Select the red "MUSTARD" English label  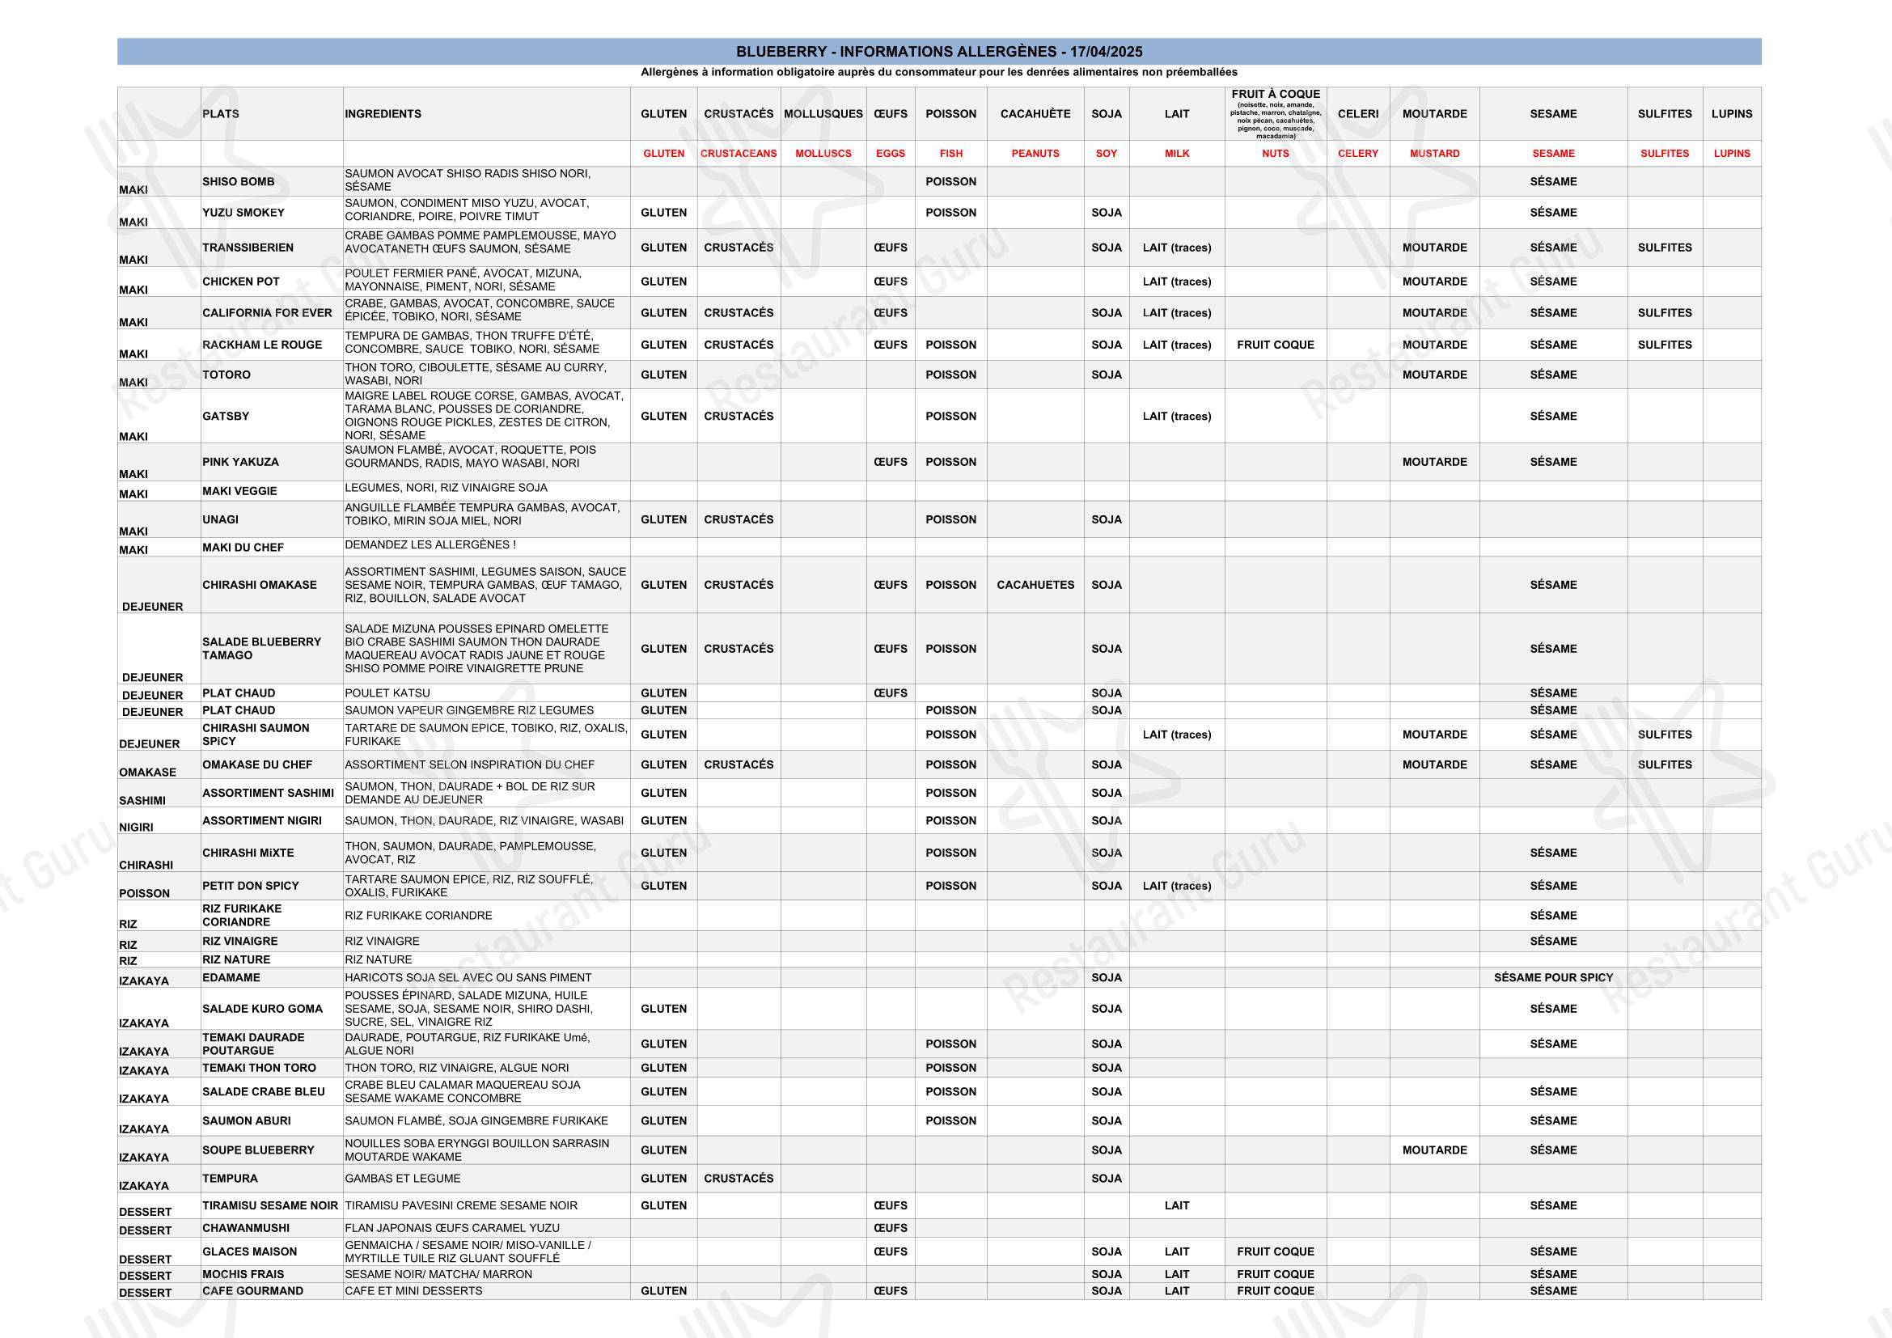tap(1435, 154)
